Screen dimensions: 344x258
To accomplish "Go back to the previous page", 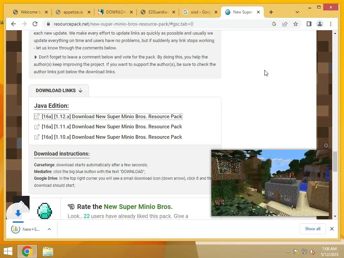I will coord(13,24).
